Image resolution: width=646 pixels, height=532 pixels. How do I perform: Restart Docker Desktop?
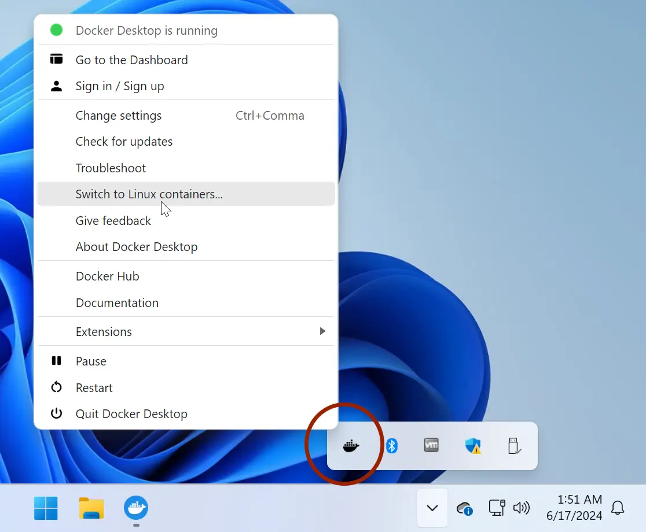186,387
